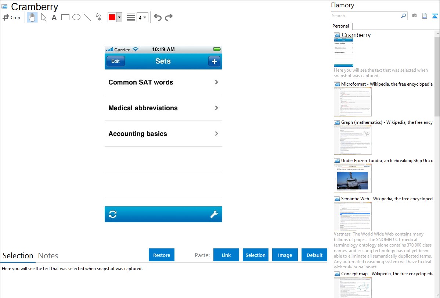
Task: Click the Restore button
Action: (162, 255)
